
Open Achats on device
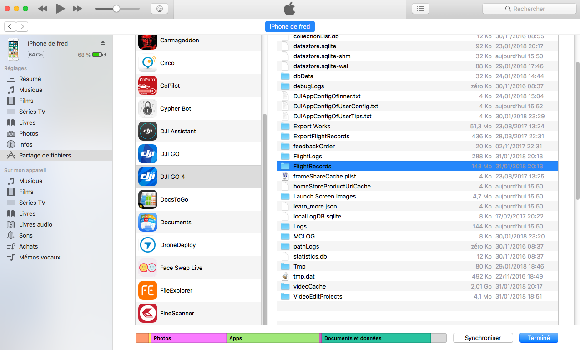click(28, 246)
